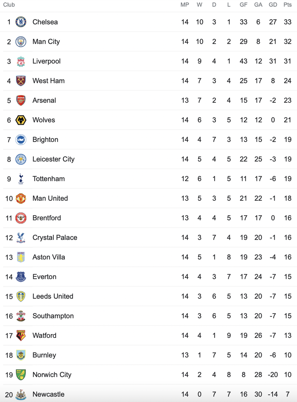Click the GD column header
The image size is (297, 402).
click(x=273, y=5)
